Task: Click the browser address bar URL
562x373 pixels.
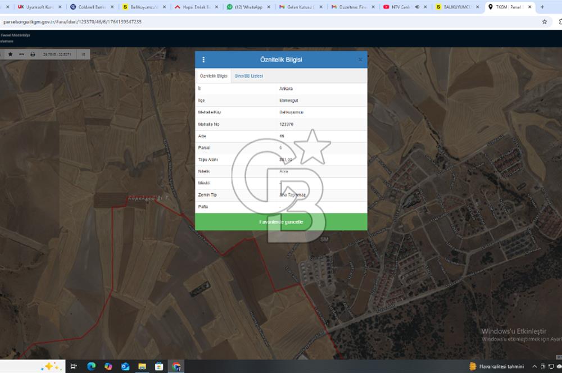Action: pyautogui.click(x=73, y=22)
